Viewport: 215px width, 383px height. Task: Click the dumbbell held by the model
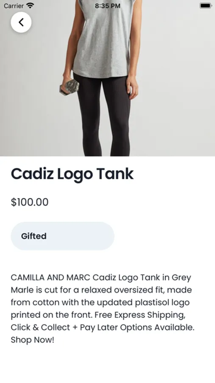tap(70, 87)
